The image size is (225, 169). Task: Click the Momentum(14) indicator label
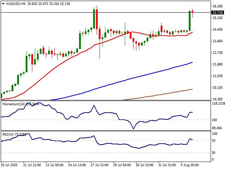click(14, 104)
